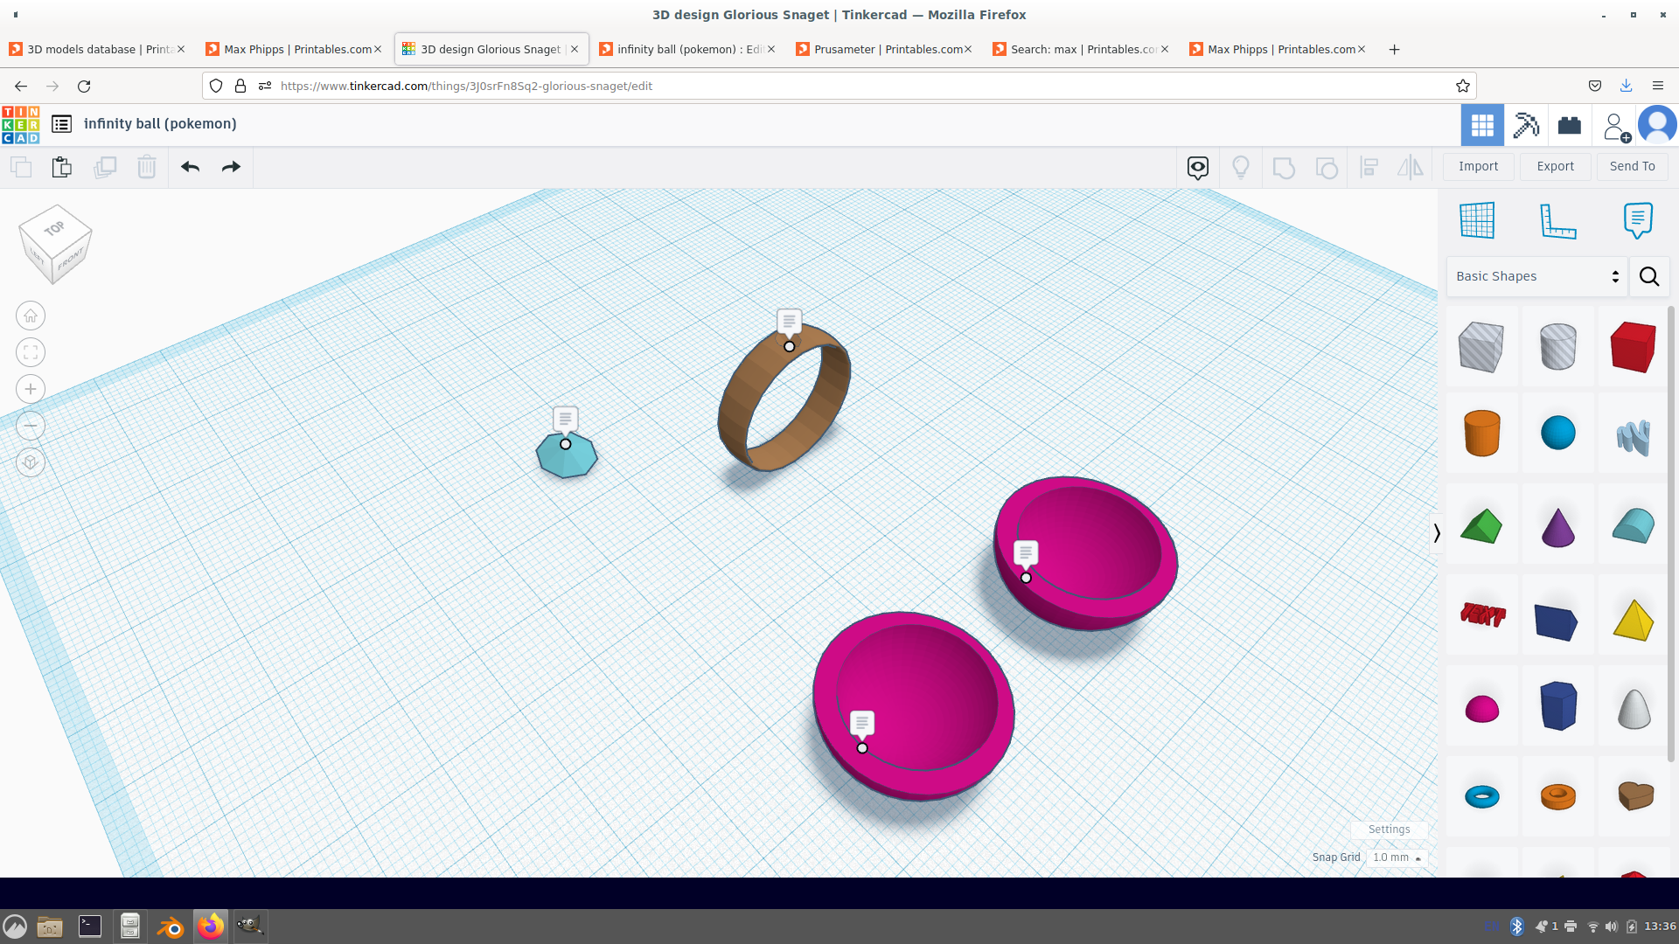Select the 3D design Glorious Snaget tab
The height and width of the screenshot is (944, 1679).
pyautogui.click(x=492, y=48)
